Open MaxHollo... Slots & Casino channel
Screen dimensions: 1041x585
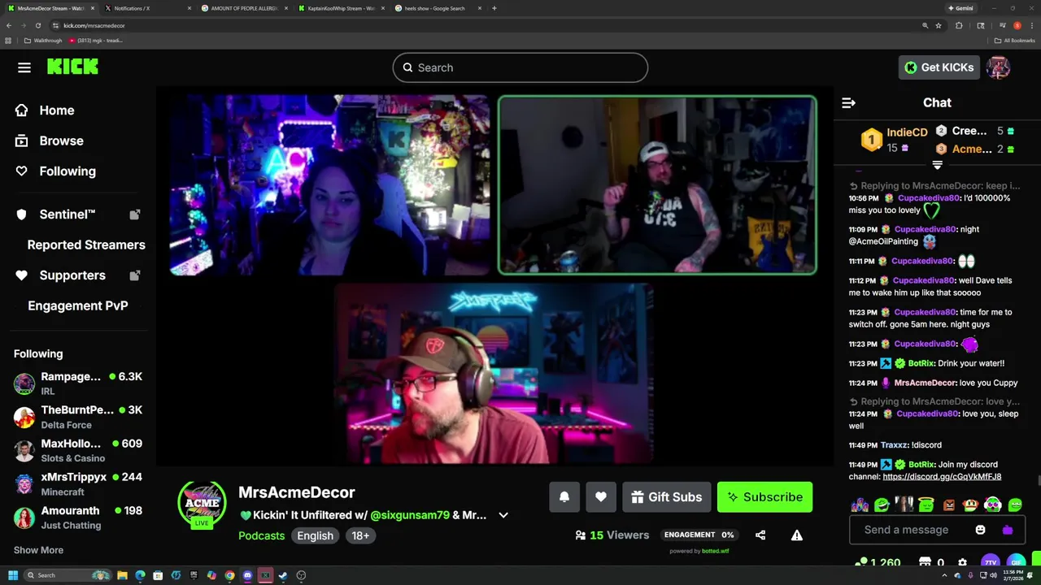pos(78,450)
